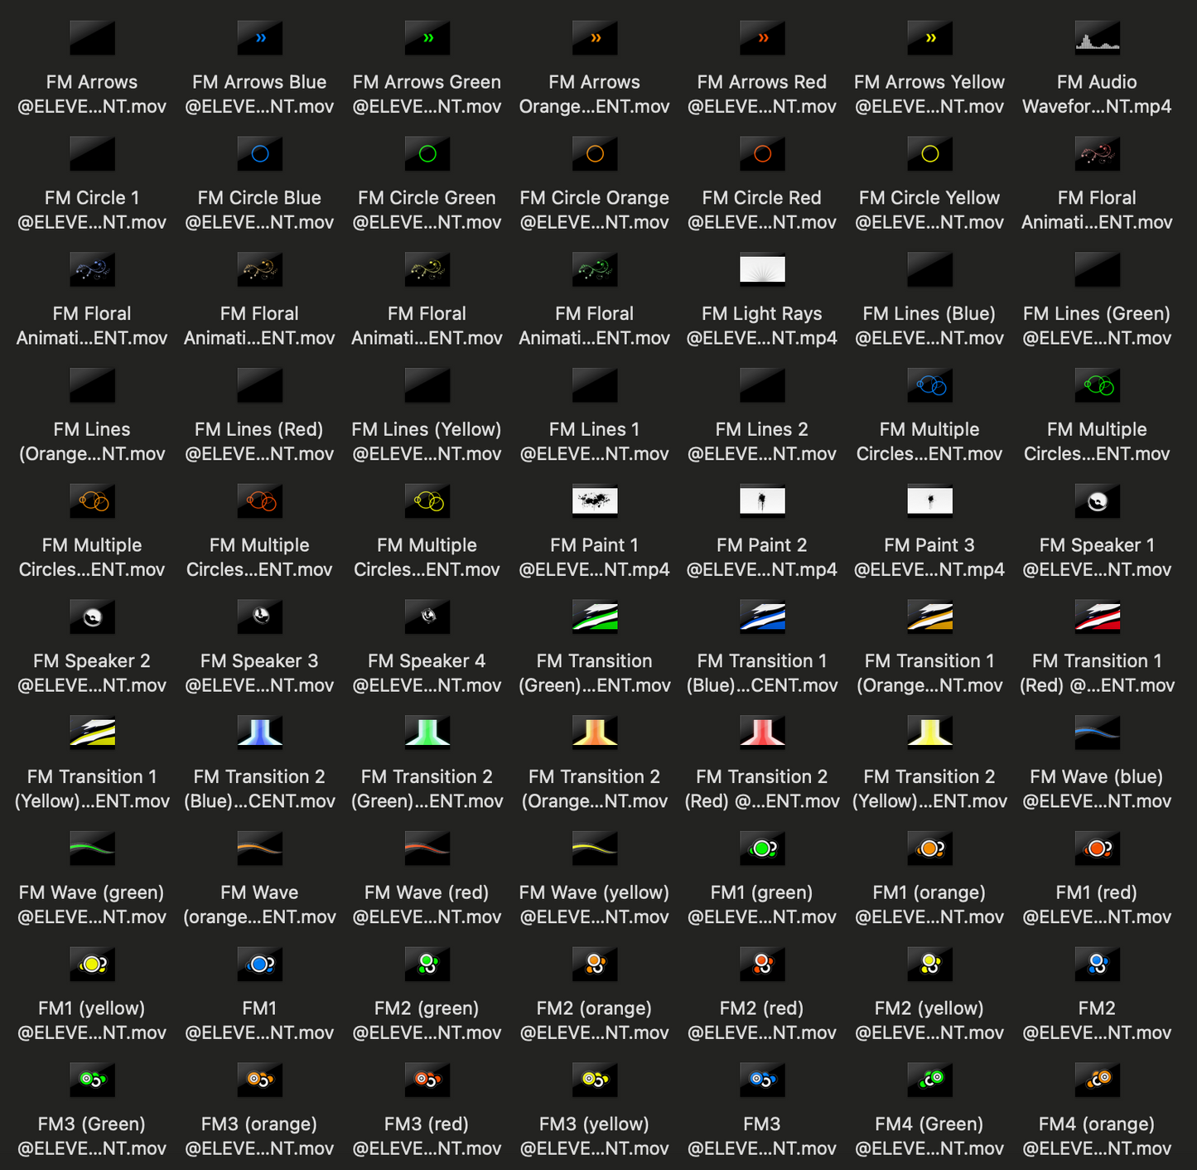The image size is (1197, 1170).
Task: Pick the FM2 (yellow) file icon
Action: tap(929, 965)
